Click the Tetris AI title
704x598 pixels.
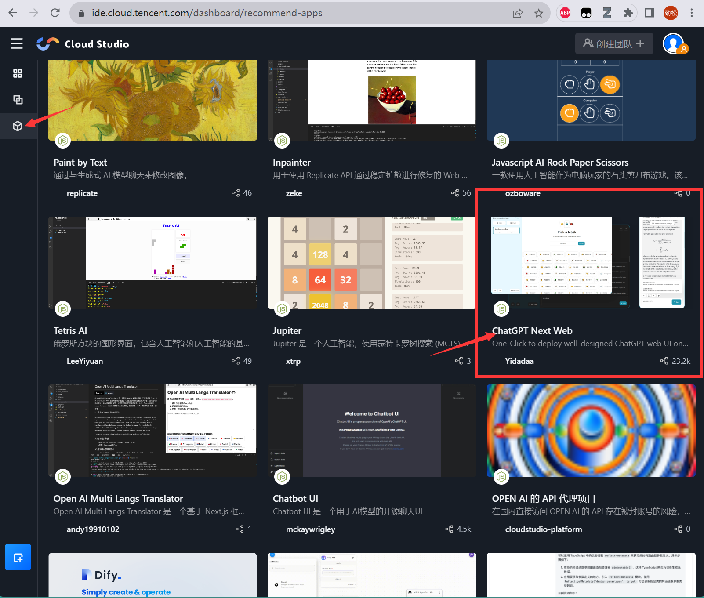[x=70, y=331]
